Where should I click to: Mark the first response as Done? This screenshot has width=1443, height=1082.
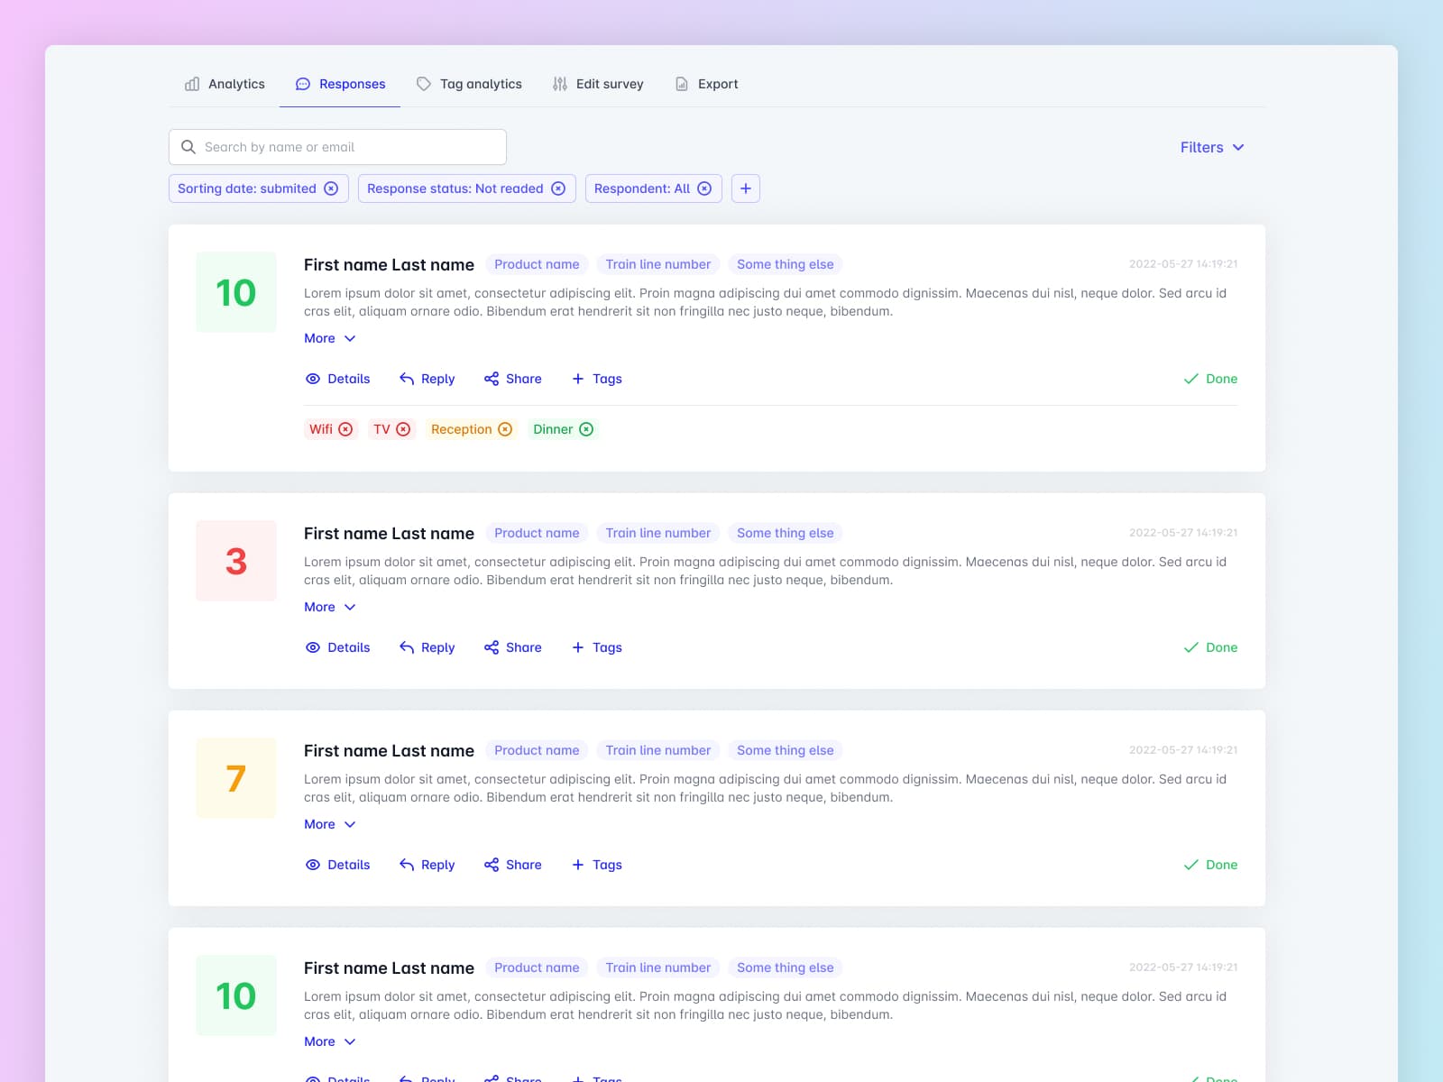coord(1210,379)
